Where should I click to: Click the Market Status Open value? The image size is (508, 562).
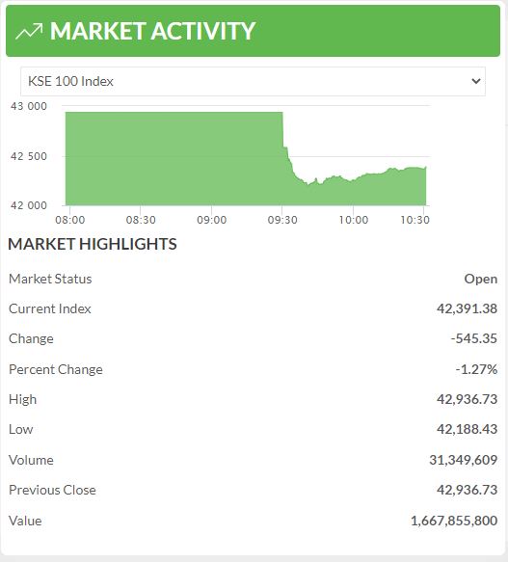coord(481,279)
